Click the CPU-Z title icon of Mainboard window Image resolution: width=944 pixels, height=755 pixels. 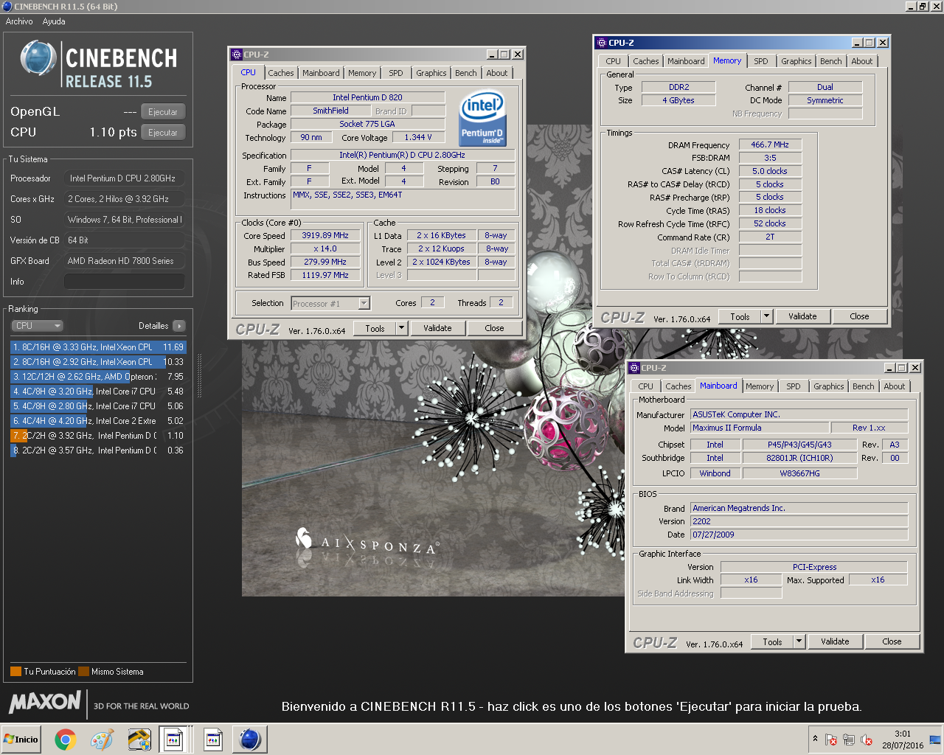[634, 368]
